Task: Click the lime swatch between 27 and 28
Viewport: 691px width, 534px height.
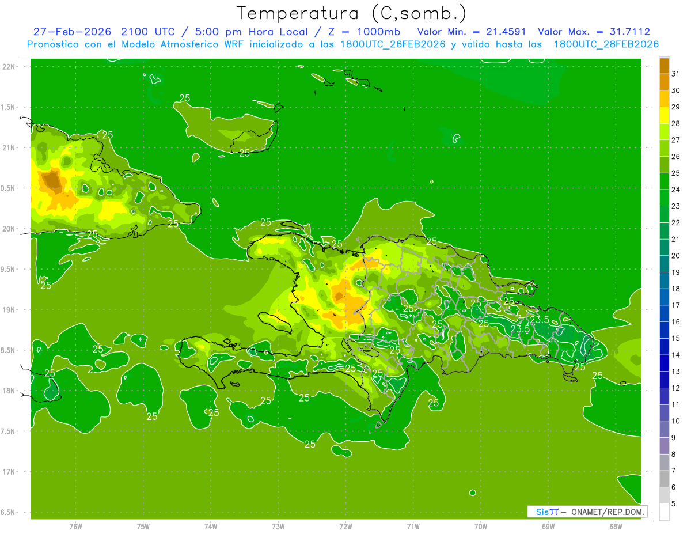Action: point(664,132)
